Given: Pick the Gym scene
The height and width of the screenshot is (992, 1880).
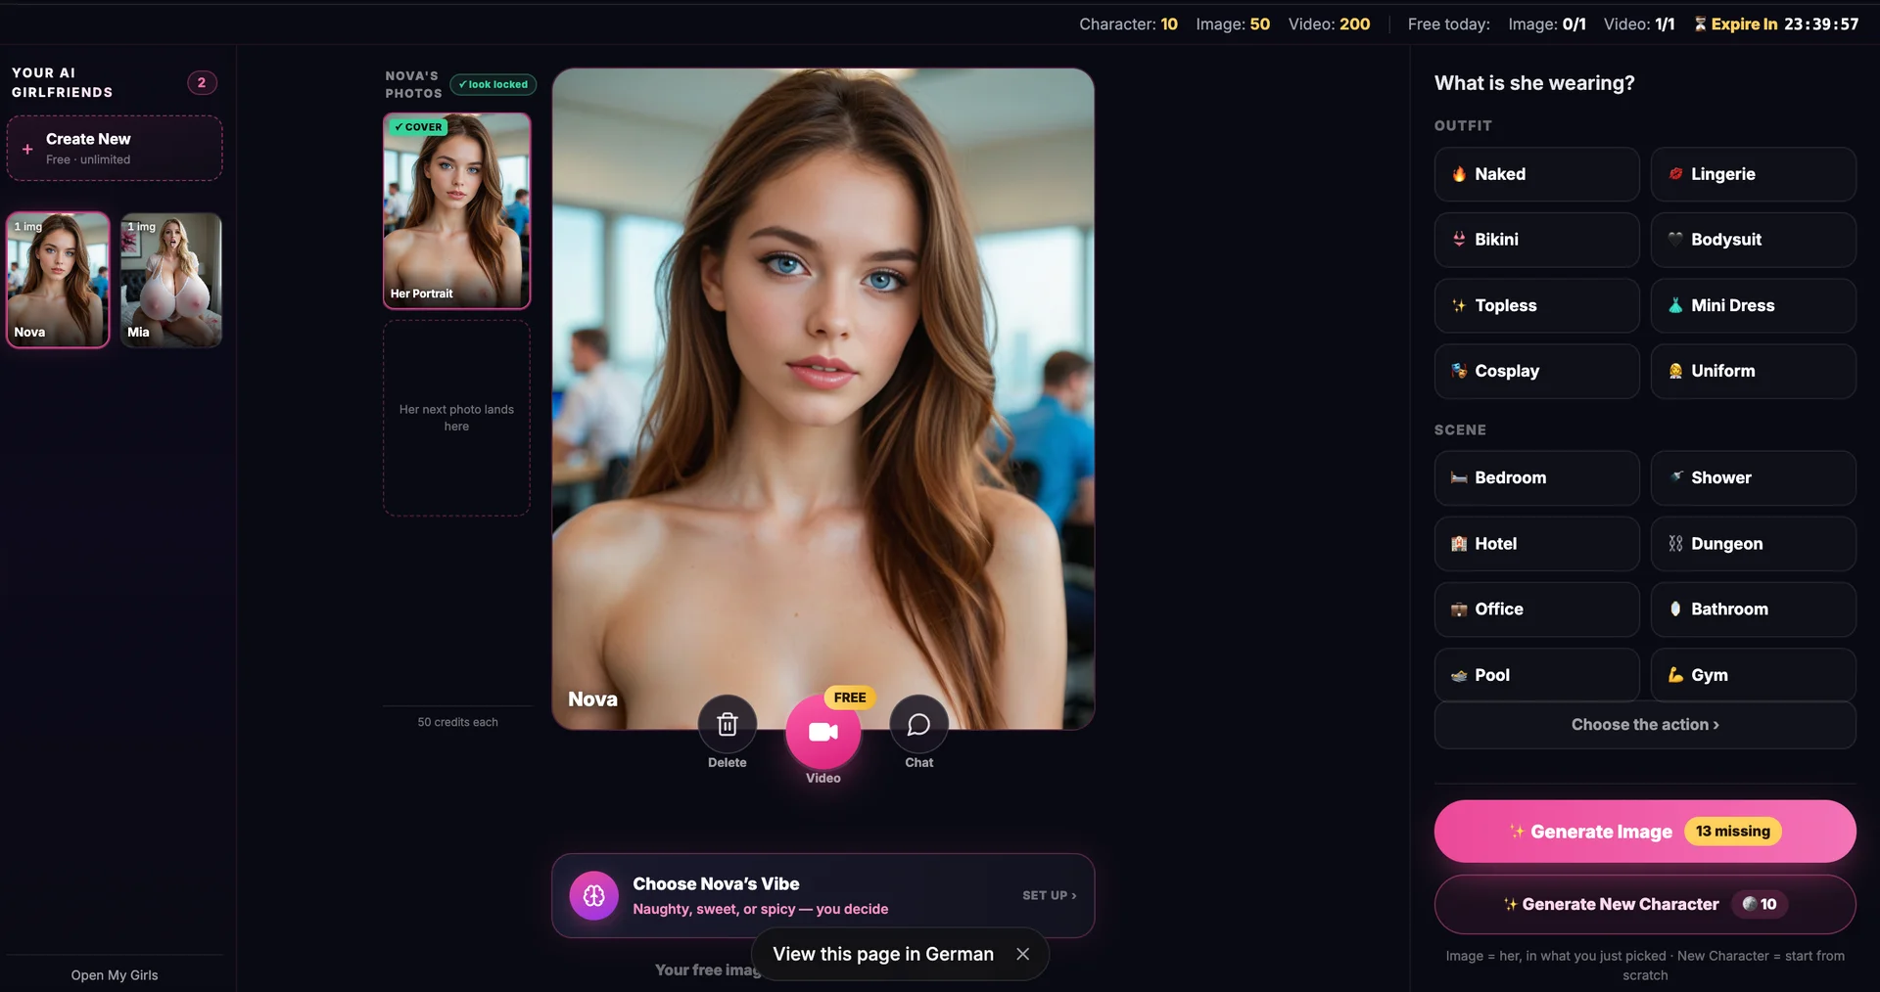Looking at the screenshot, I should [x=1753, y=674].
